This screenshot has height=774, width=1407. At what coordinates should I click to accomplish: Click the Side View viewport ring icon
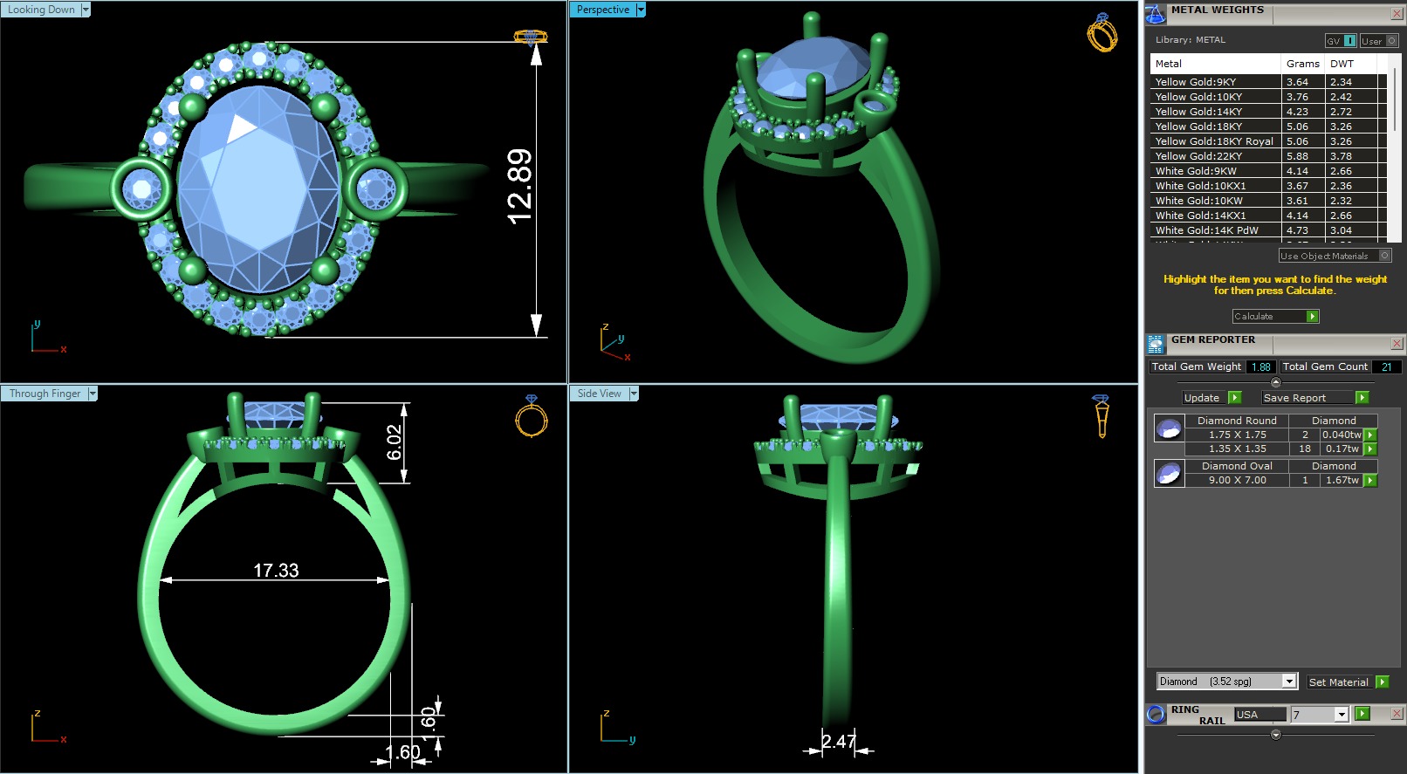pos(1102,416)
